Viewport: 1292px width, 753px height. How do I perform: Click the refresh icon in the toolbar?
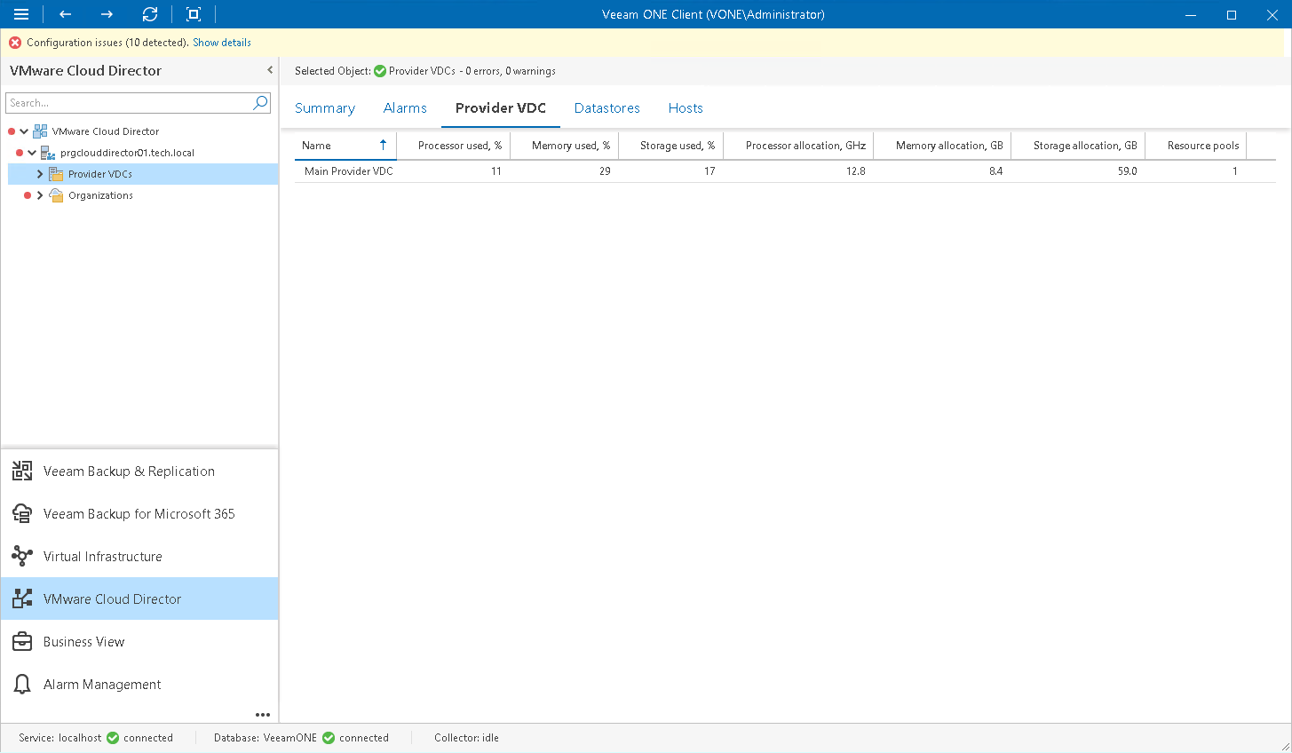point(150,14)
